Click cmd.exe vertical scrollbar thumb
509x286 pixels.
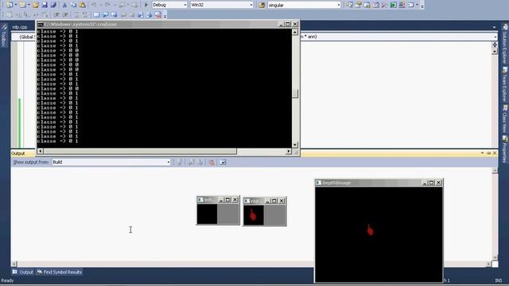coord(295,94)
